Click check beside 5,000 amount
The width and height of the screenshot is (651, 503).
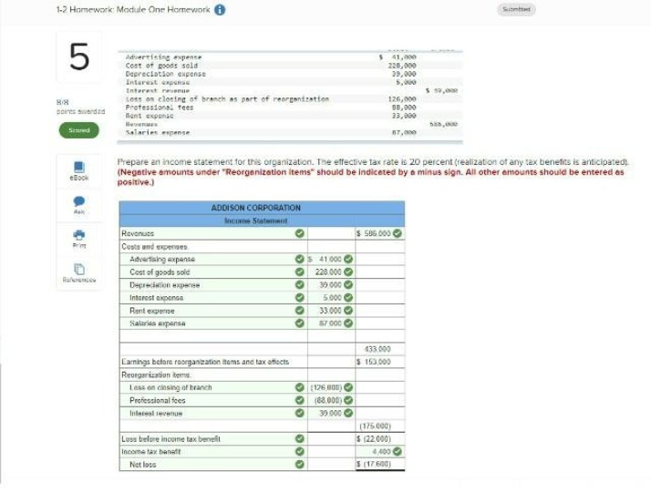click(348, 298)
